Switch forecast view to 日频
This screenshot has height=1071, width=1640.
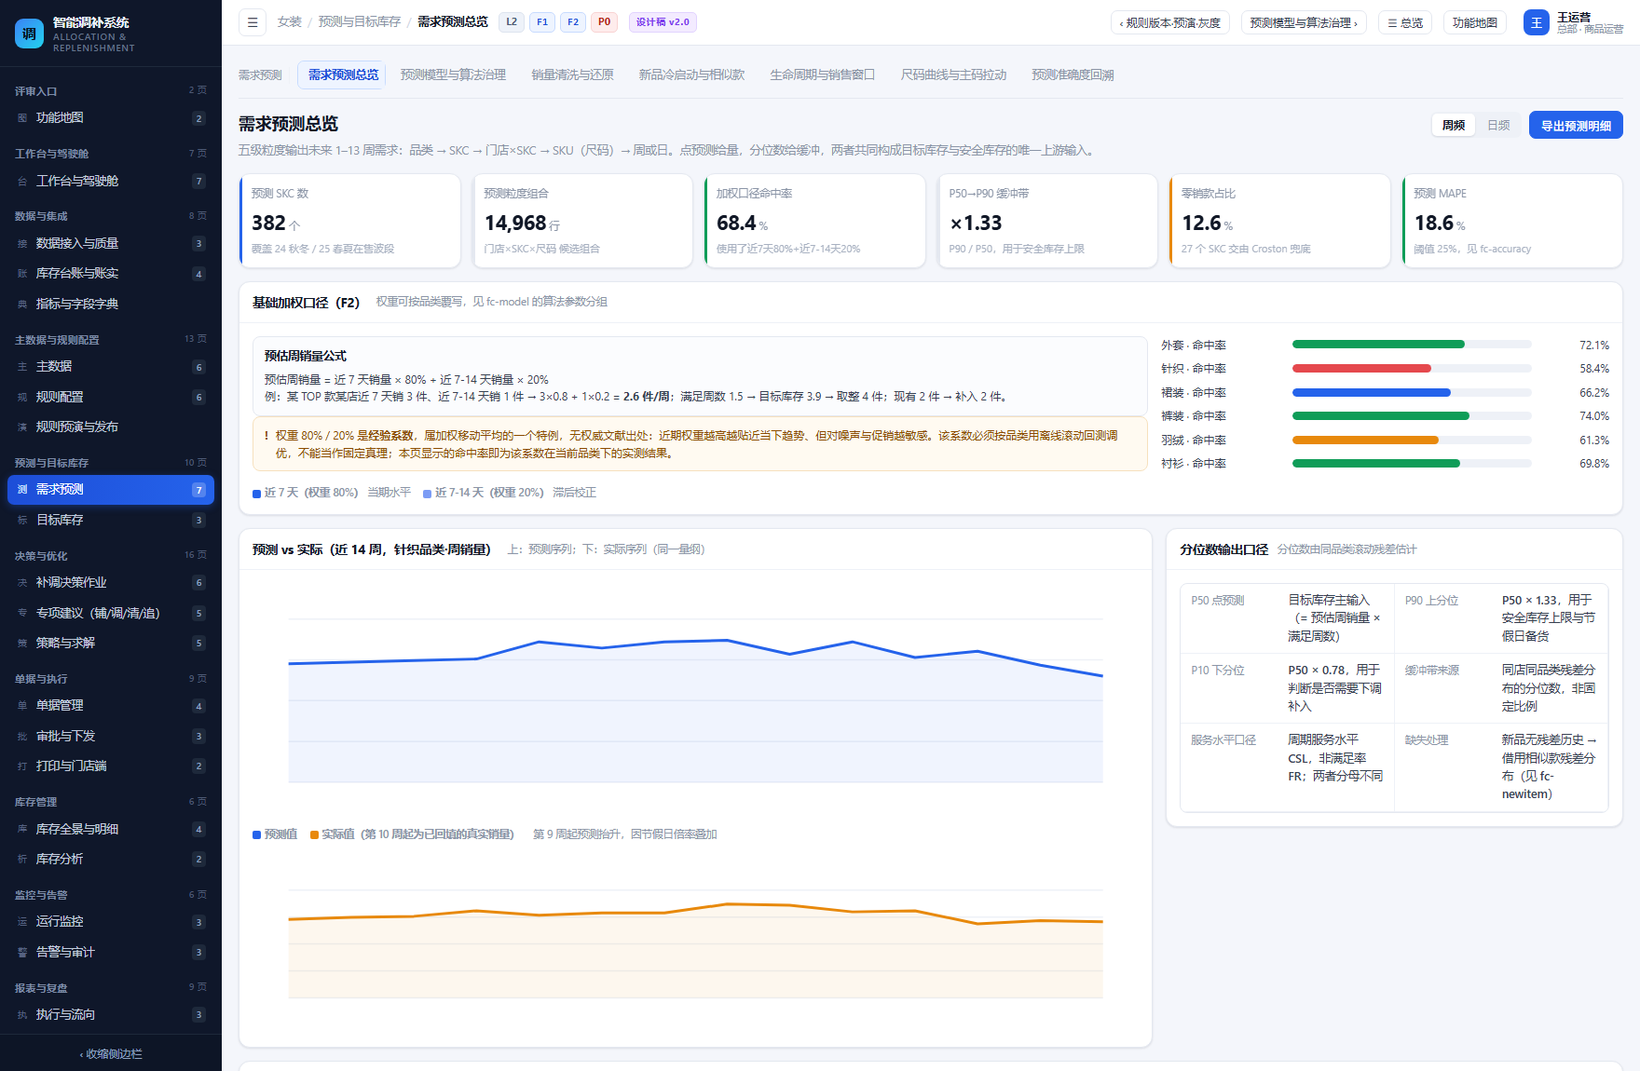[1498, 126]
